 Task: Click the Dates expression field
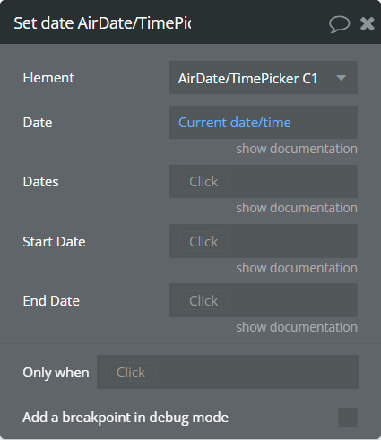tap(264, 181)
